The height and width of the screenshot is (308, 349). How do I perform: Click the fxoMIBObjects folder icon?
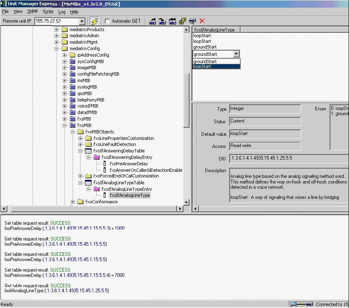click(x=80, y=132)
